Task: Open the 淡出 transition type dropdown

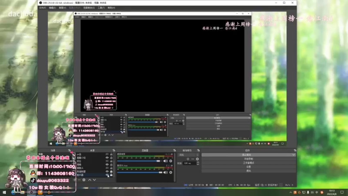Action: tap(189, 155)
